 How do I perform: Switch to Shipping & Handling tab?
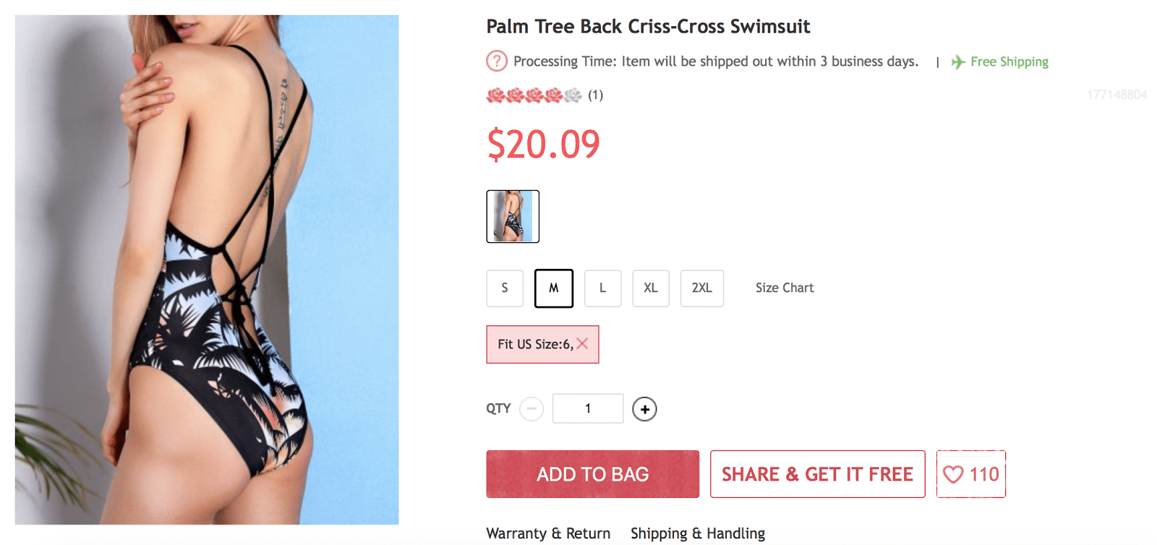[x=698, y=533]
